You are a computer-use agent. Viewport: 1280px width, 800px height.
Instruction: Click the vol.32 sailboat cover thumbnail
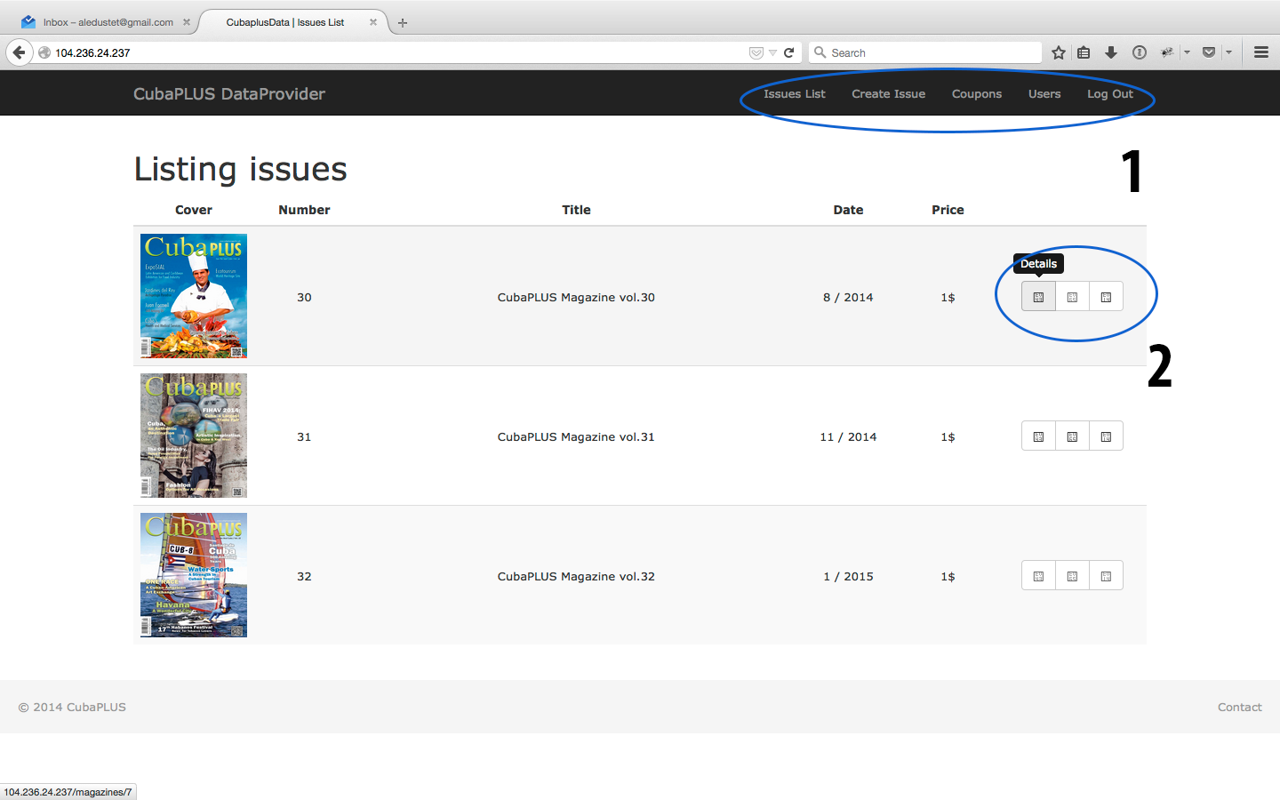(194, 575)
